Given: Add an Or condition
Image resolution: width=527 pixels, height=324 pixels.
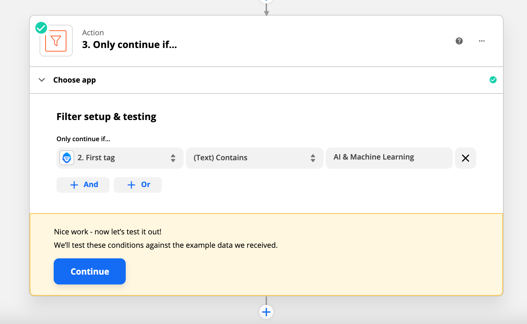Looking at the screenshot, I should pyautogui.click(x=138, y=185).
